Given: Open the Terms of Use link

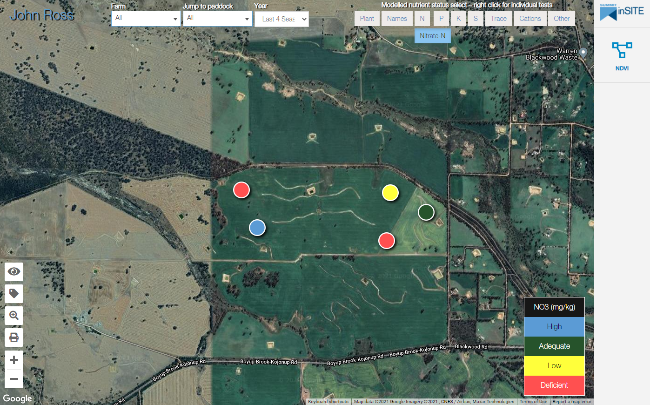Looking at the screenshot, I should 533,402.
